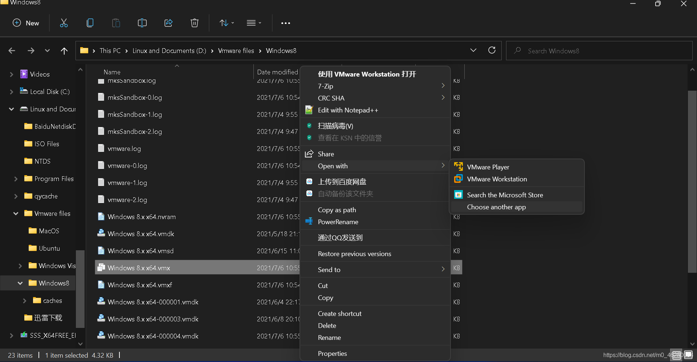Open the Send to submenu
This screenshot has height=362, width=697.
pos(375,270)
